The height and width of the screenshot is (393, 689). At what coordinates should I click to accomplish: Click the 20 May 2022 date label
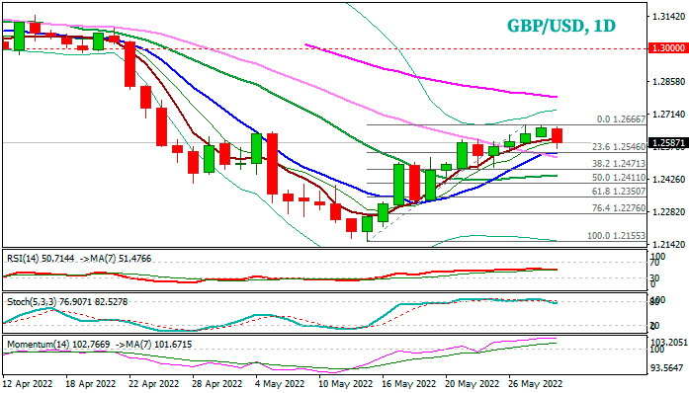(473, 384)
